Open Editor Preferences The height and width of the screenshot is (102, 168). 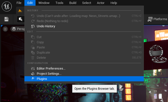pyautogui.click(x=84, y=68)
